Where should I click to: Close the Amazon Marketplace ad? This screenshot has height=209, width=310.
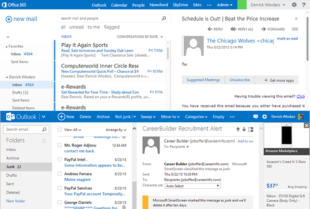pos(306,126)
